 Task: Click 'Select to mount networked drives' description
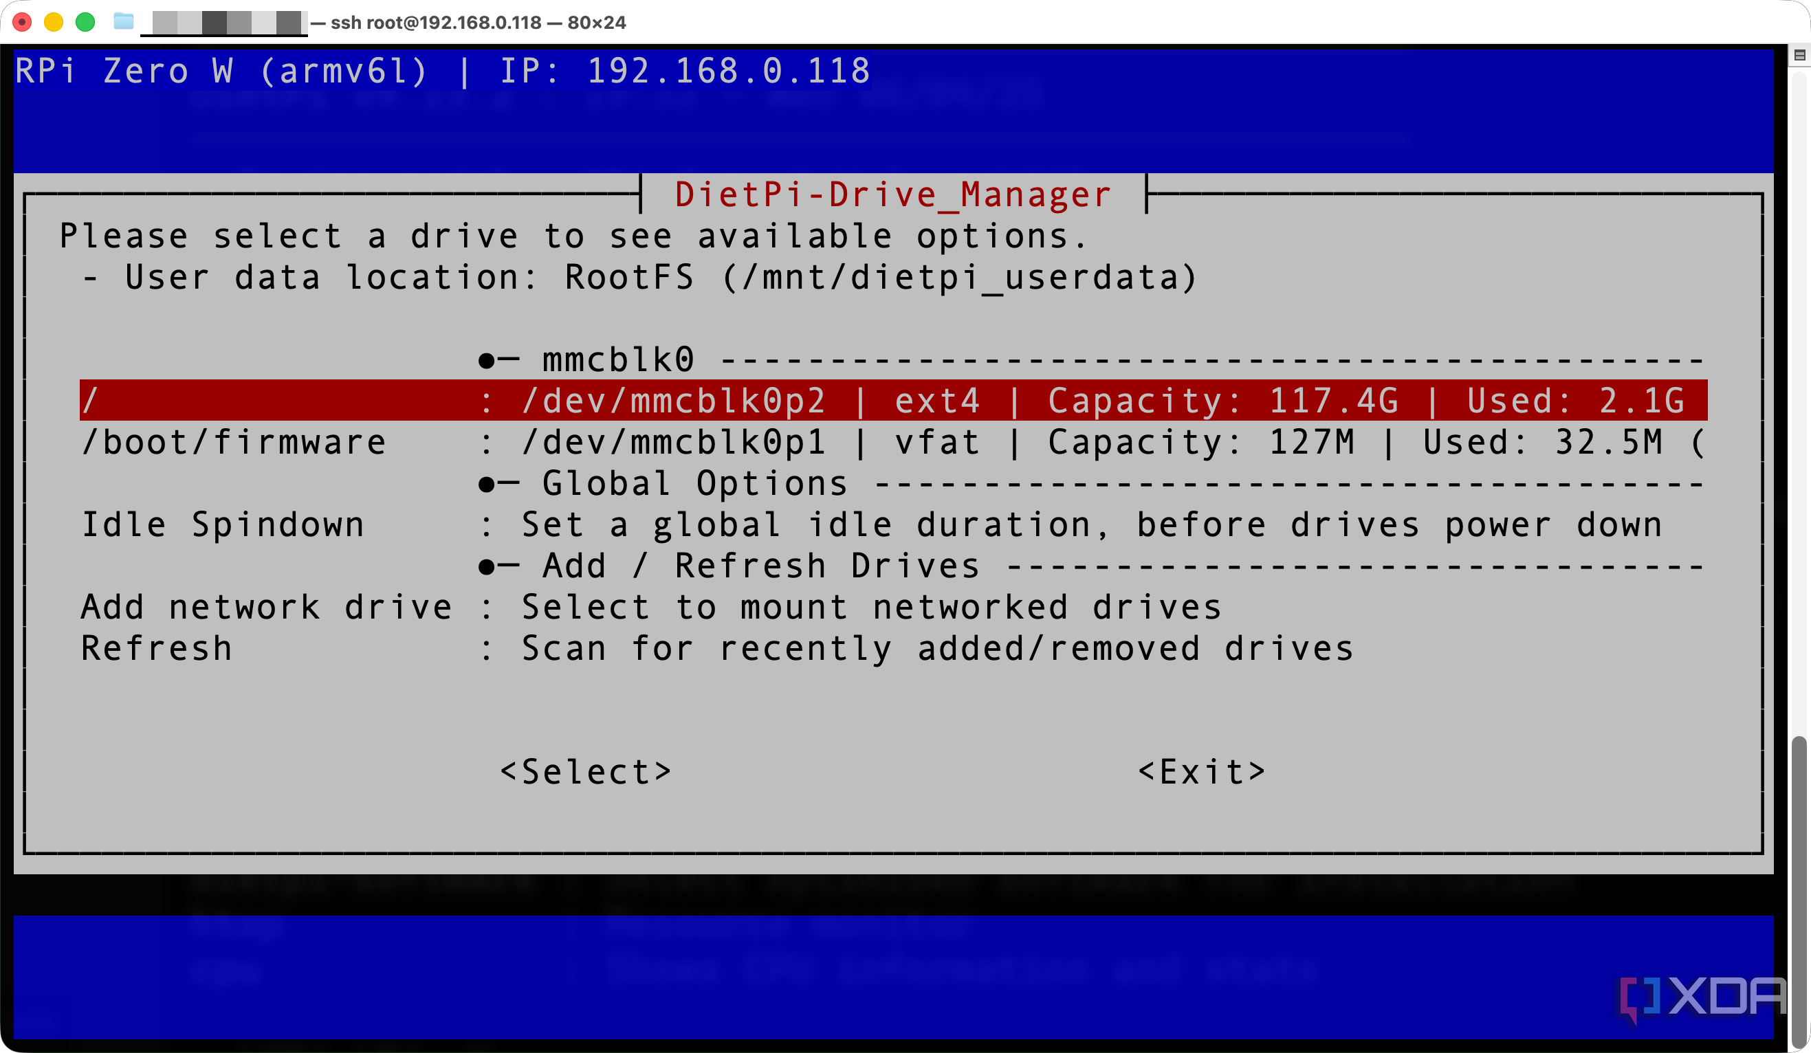[872, 607]
